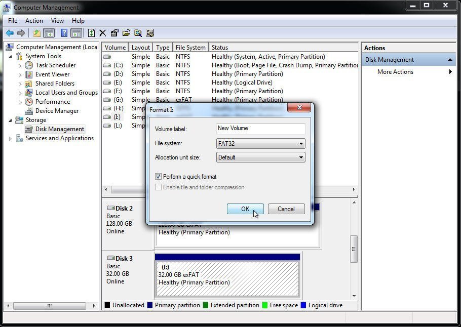Open the Help menu

tap(78, 21)
